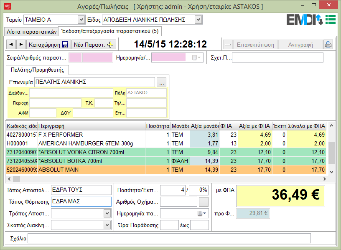This screenshot has width=341, height=250.
Task: Open the Ημερομηνία calendar dropdown
Action: click(x=196, y=57)
